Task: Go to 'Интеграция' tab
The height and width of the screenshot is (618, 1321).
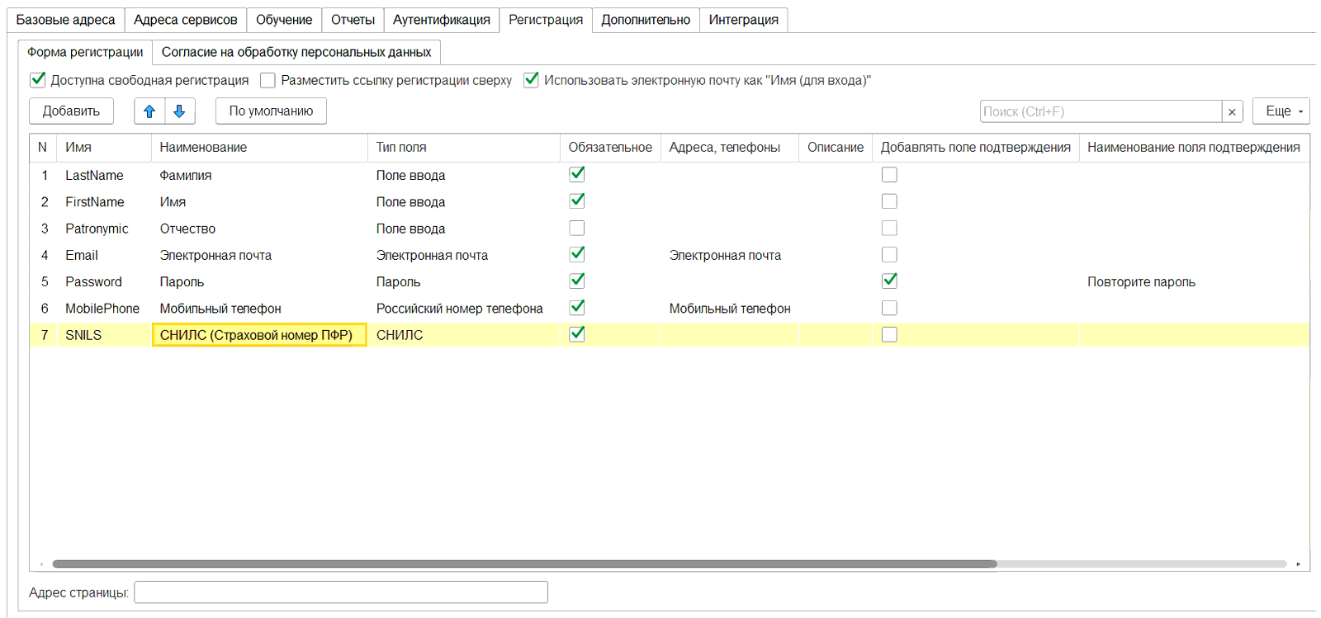Action: [x=743, y=20]
